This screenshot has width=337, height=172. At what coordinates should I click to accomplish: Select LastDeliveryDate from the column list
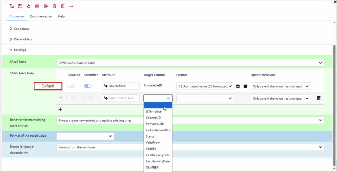click(x=158, y=161)
